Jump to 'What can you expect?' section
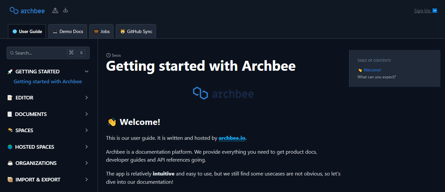 coord(377,77)
